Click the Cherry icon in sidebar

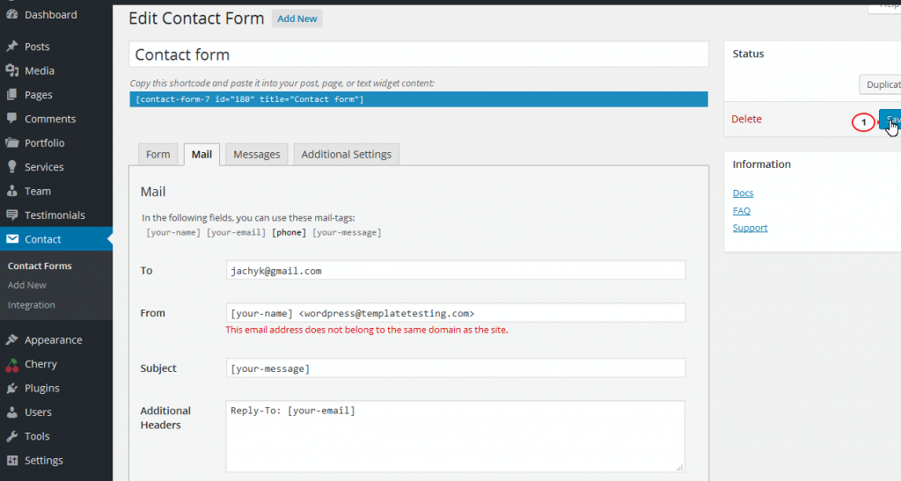tap(12, 364)
